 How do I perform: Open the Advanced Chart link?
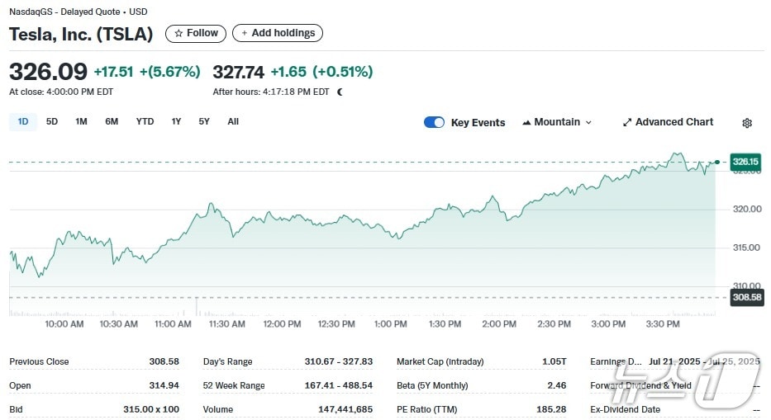[x=673, y=122]
